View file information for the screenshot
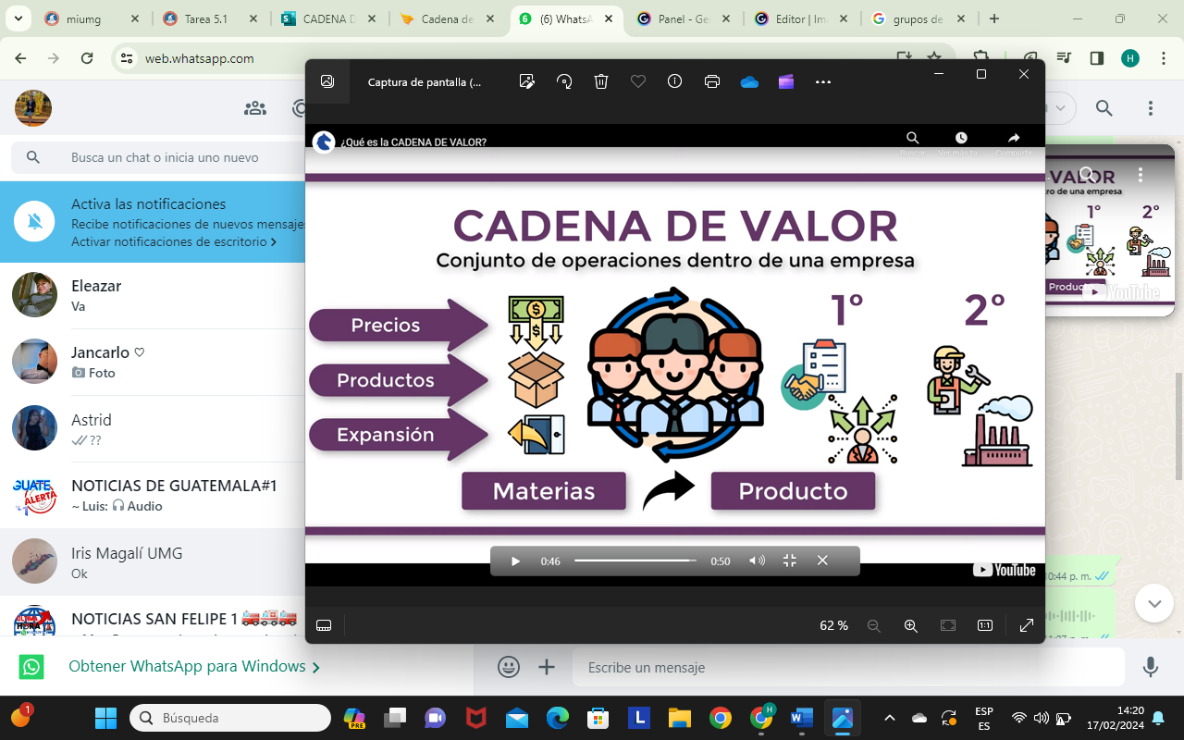 [x=674, y=81]
